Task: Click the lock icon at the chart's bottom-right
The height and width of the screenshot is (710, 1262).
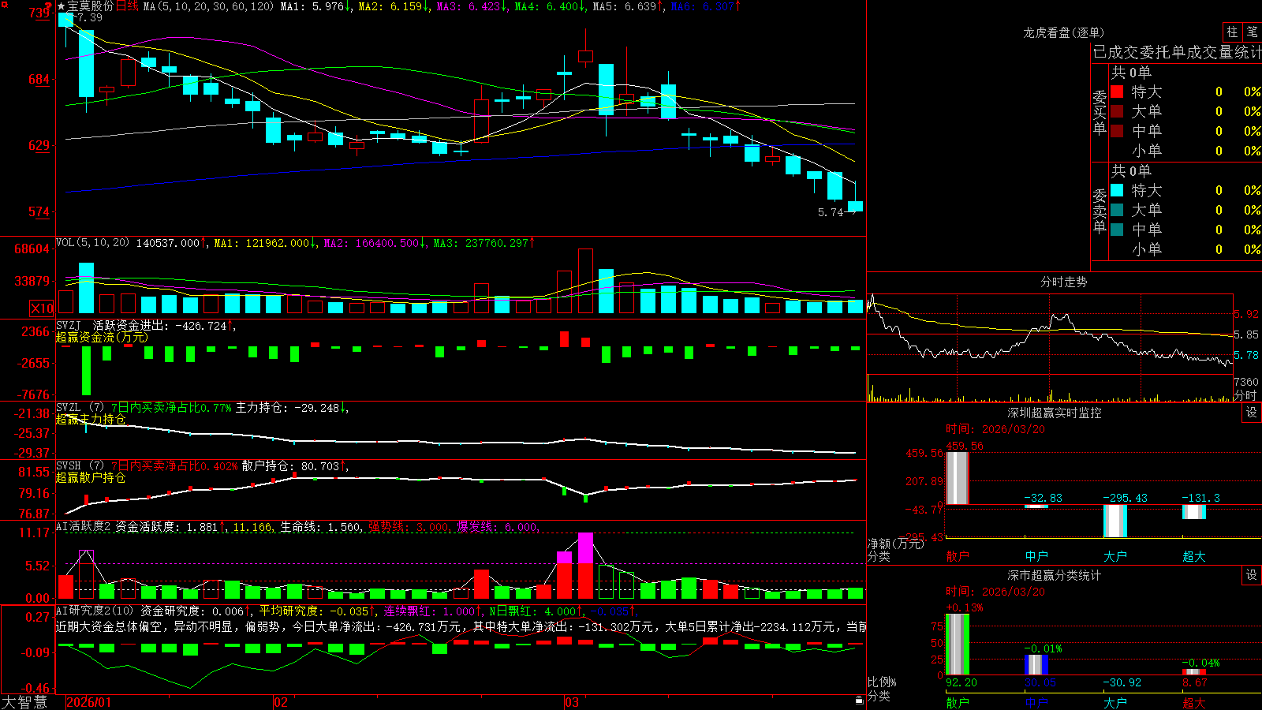Action: 859,700
